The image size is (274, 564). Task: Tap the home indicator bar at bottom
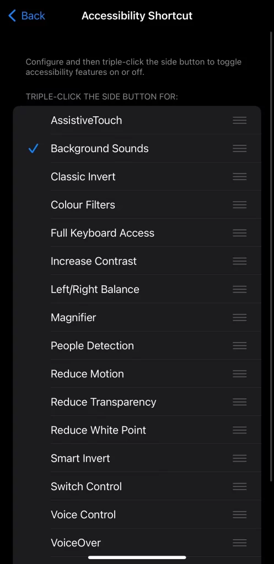[137, 557]
